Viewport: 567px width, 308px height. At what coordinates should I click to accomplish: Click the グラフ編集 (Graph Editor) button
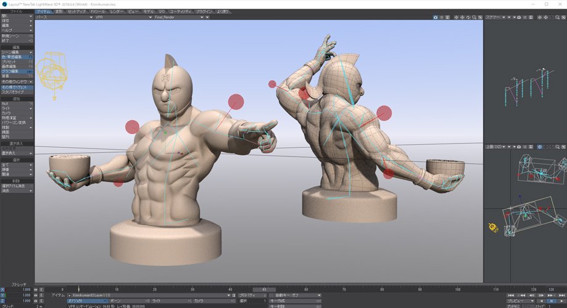pos(17,71)
